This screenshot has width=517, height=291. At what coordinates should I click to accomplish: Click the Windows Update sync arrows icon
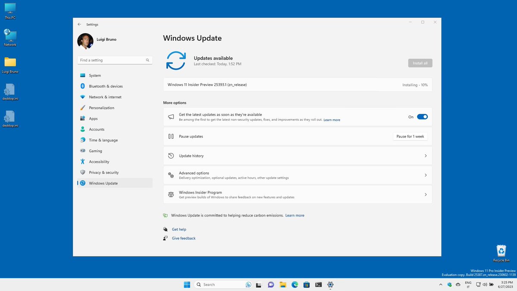coord(176,60)
